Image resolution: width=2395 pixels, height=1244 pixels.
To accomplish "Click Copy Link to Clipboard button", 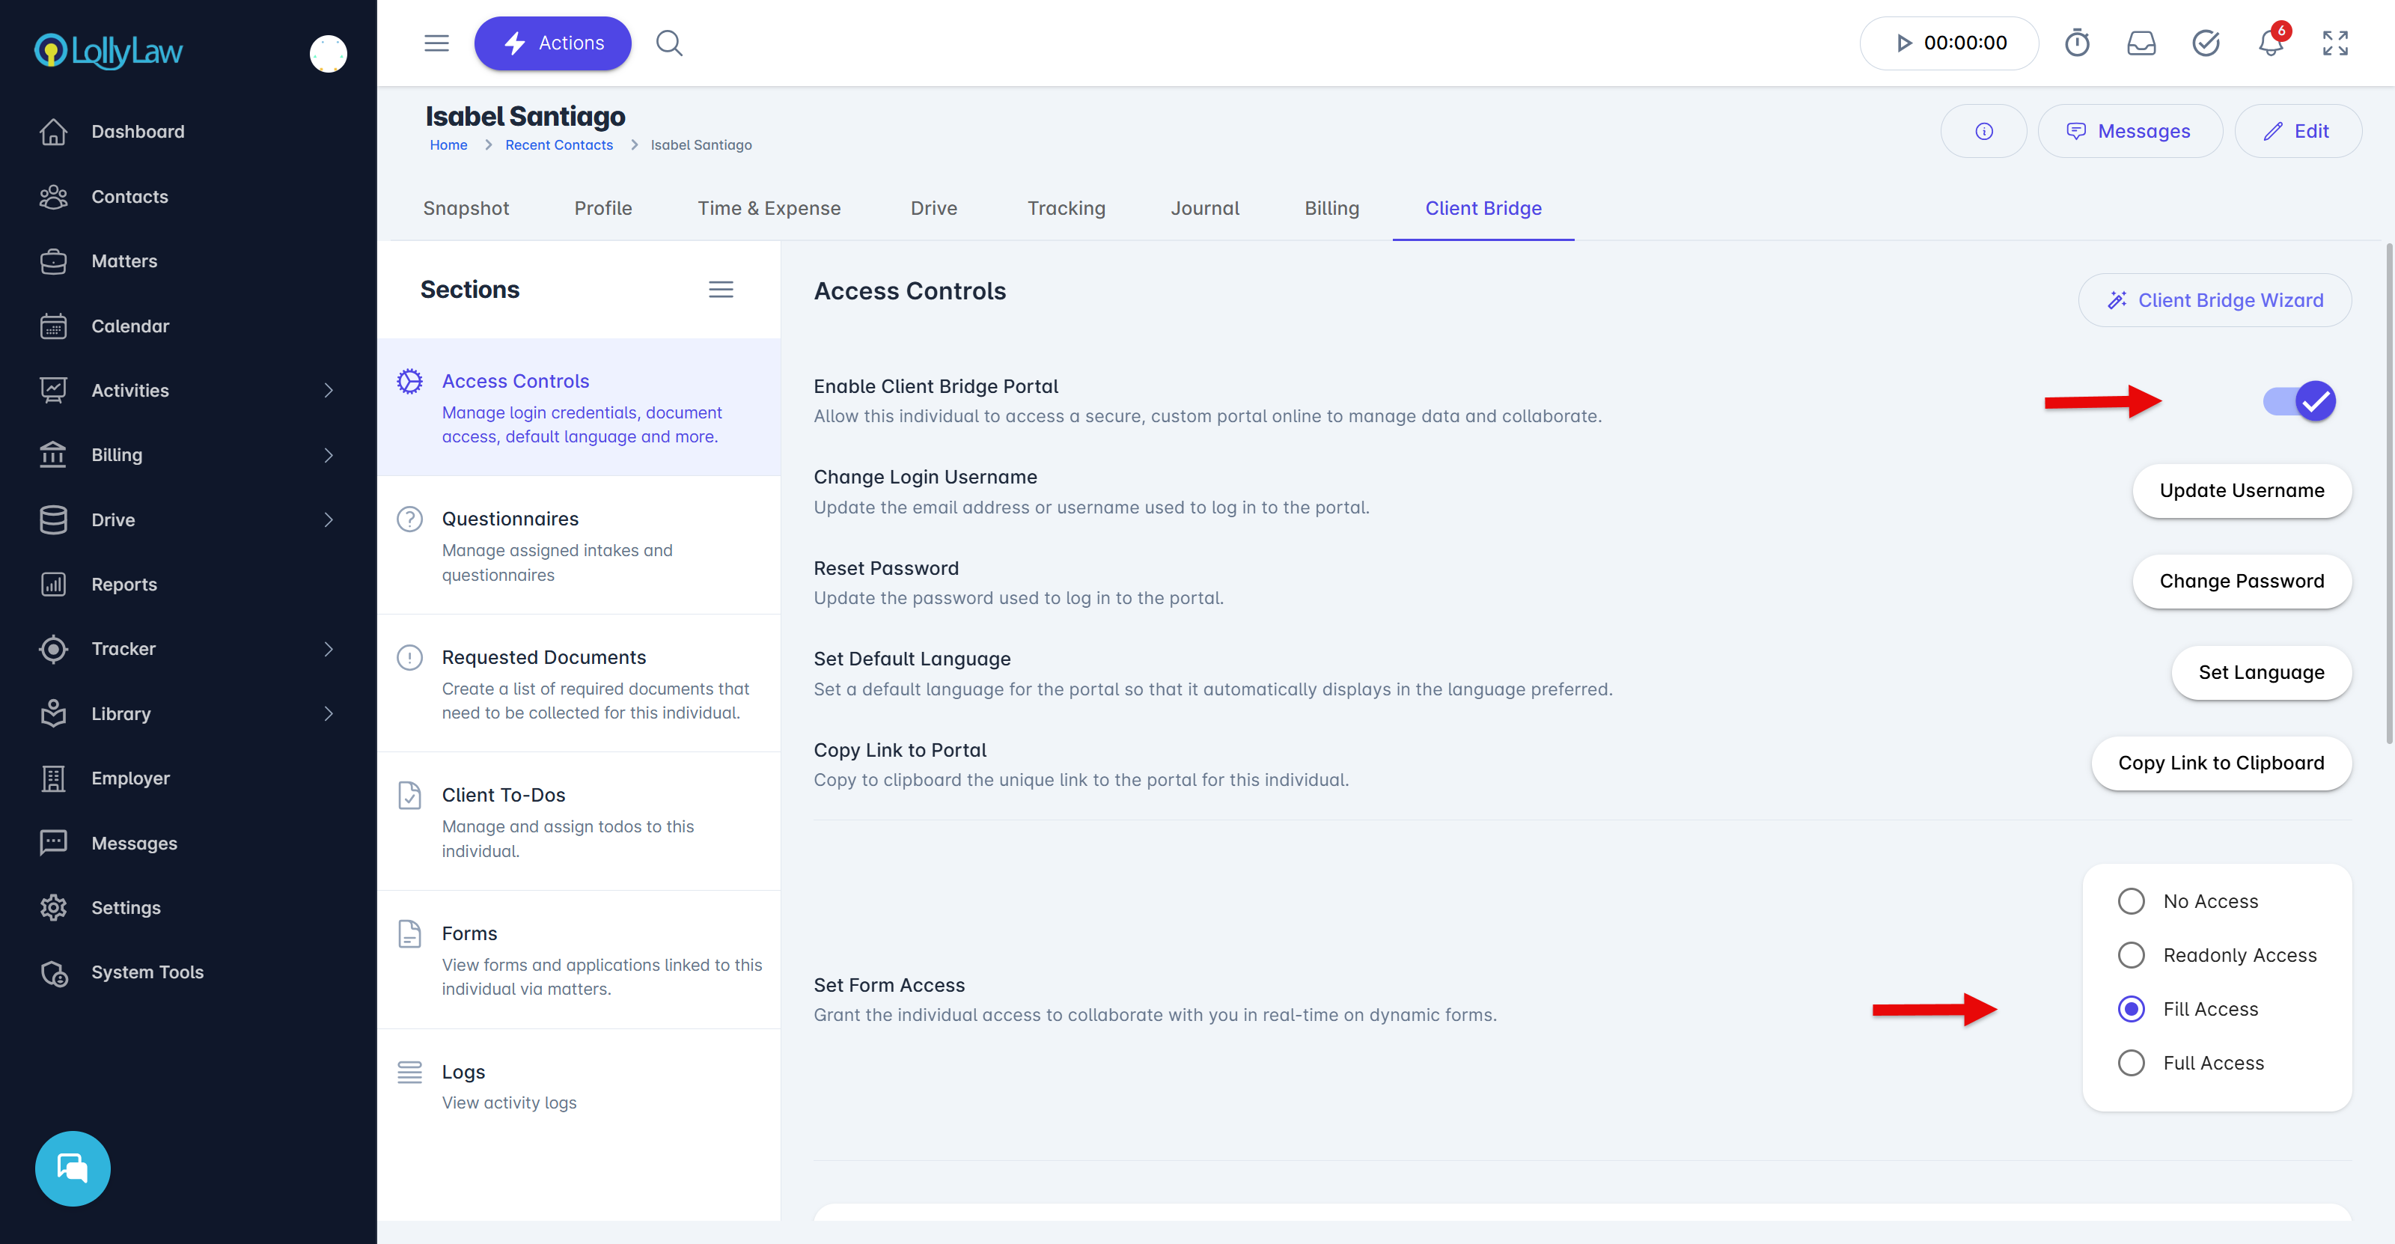I will tap(2220, 763).
